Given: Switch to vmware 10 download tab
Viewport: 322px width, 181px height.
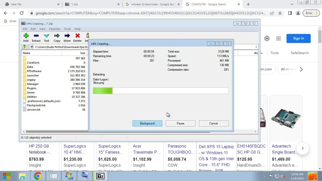Looking at the screenshot, I should (x=152, y=4).
